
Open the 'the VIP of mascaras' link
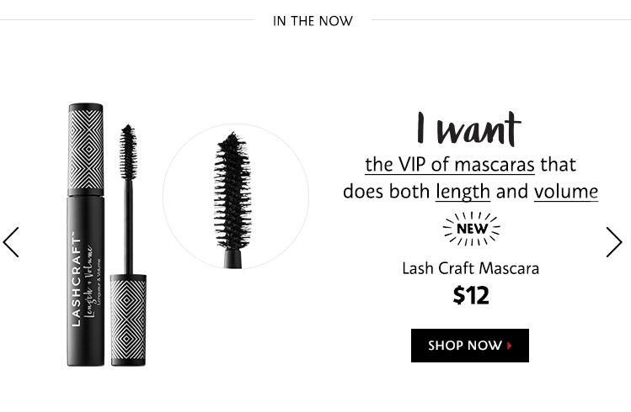coord(450,165)
